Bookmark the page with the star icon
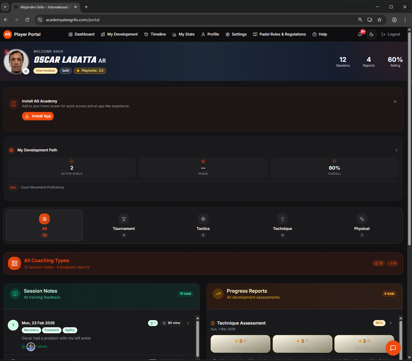412x361 pixels. pos(379,20)
